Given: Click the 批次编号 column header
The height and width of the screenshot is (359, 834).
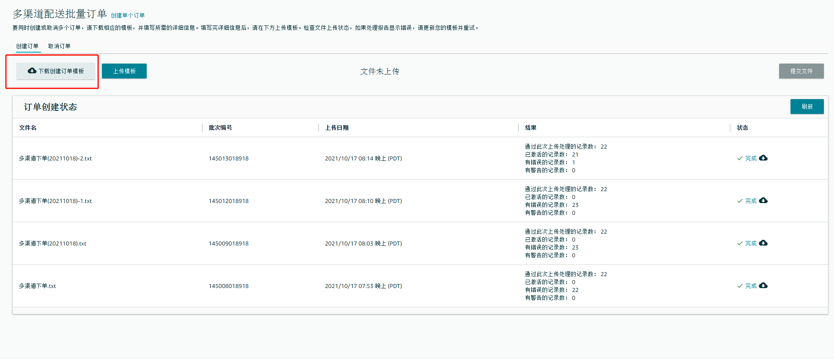Looking at the screenshot, I should coord(220,128).
